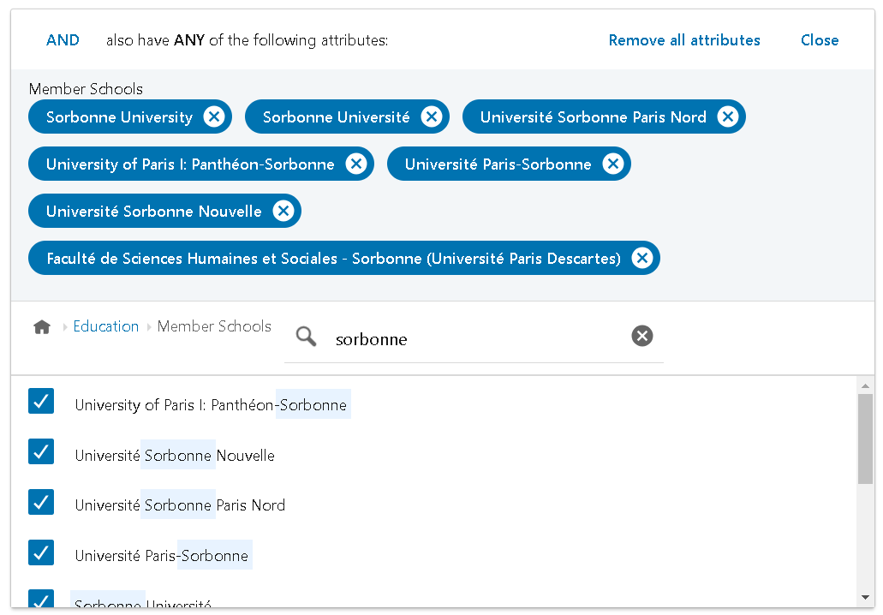Remove the Faculté de Sciences Humaines chip
Image resolution: width=883 pixels, height=615 pixels.
coord(641,258)
